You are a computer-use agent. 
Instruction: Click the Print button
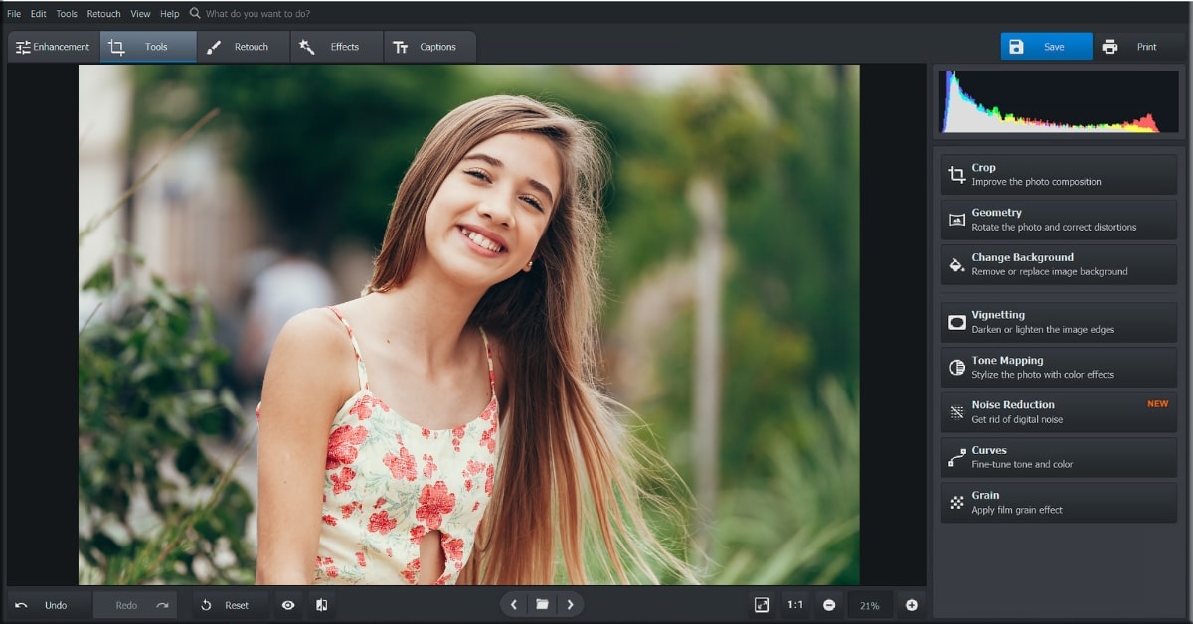tap(1138, 47)
